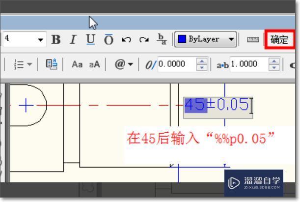300x202 pixels.
Task: Toggle Italic text formatting
Action: click(x=73, y=40)
